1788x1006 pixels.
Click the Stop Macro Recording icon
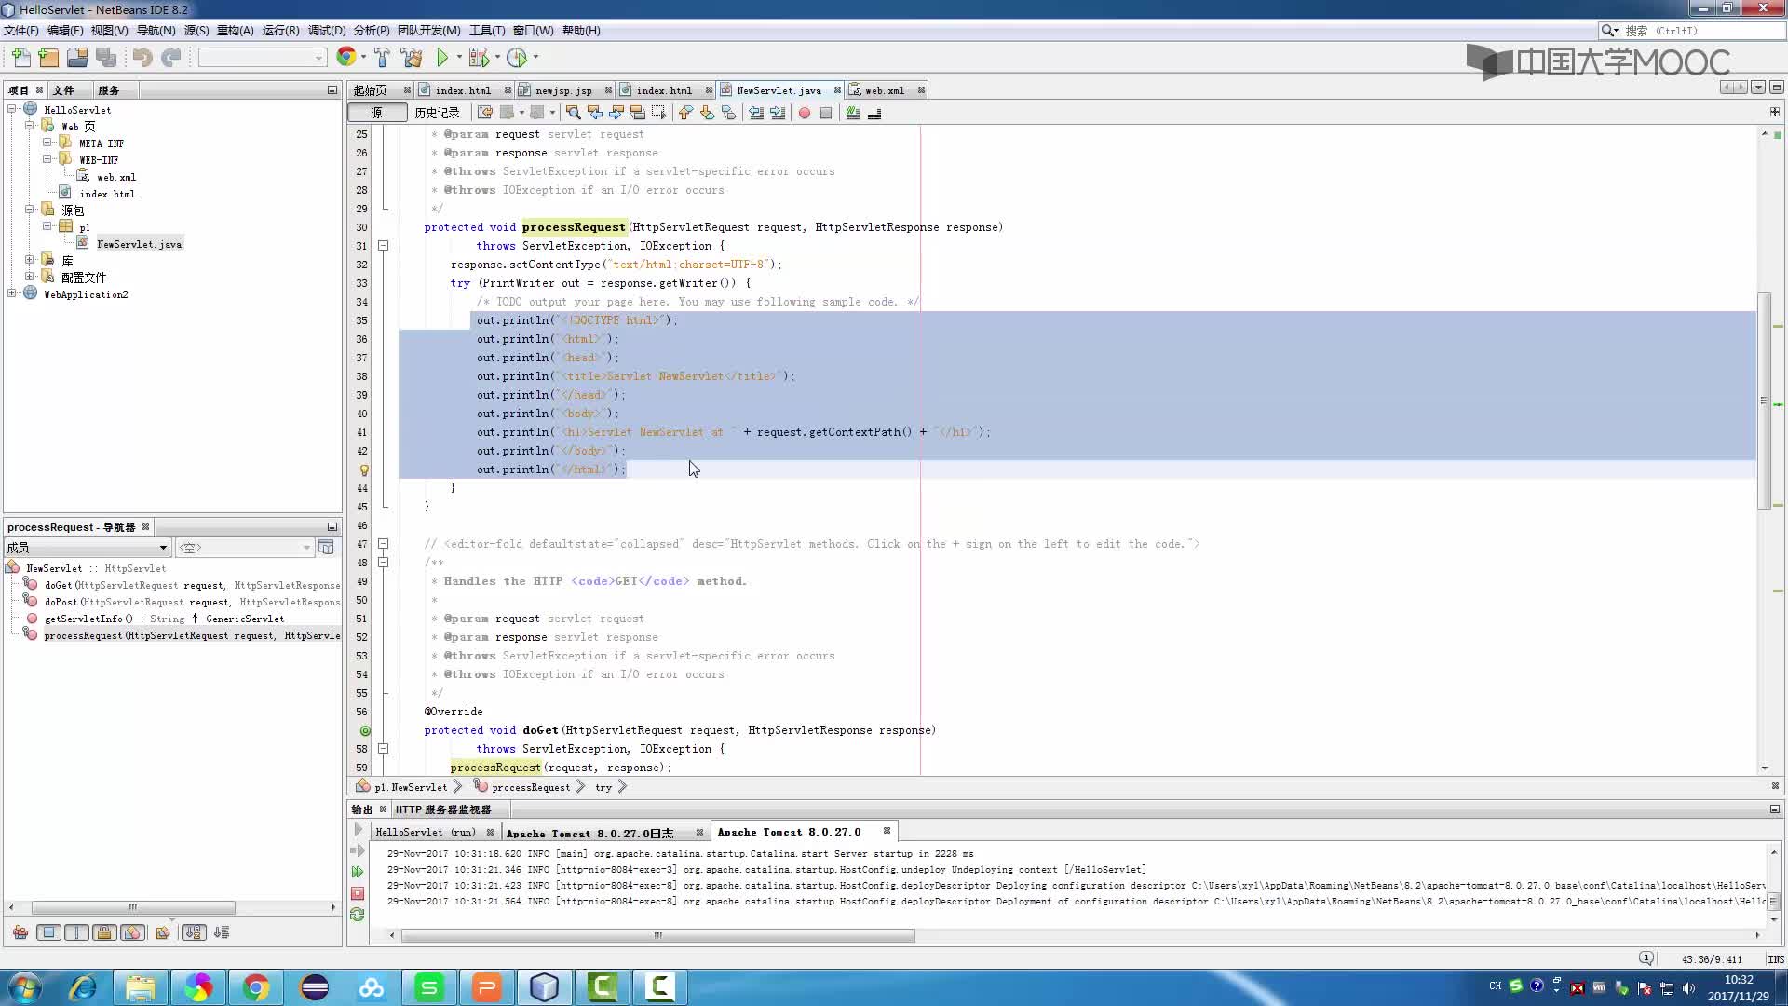coord(826,113)
